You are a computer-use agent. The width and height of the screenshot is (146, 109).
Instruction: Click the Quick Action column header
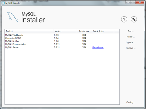pyautogui.click(x=103, y=31)
